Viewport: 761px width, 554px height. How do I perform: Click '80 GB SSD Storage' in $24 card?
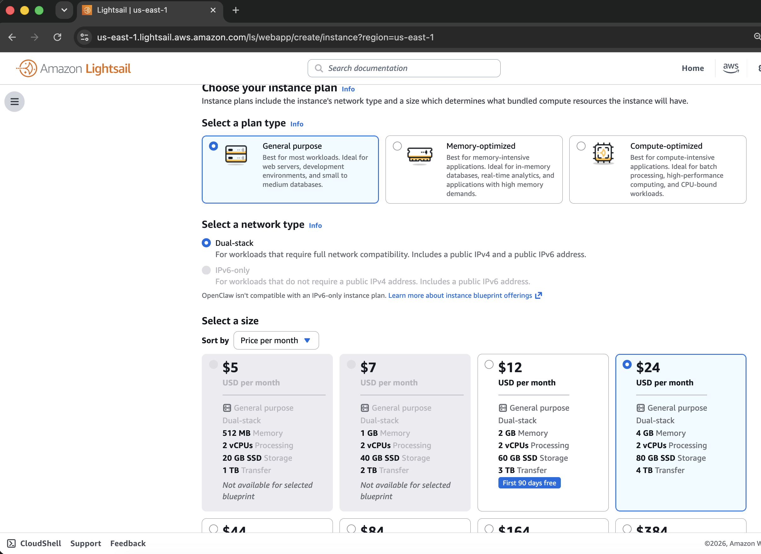click(x=671, y=458)
